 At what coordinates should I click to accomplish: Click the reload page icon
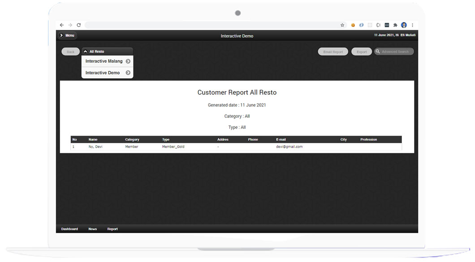[x=78, y=25]
